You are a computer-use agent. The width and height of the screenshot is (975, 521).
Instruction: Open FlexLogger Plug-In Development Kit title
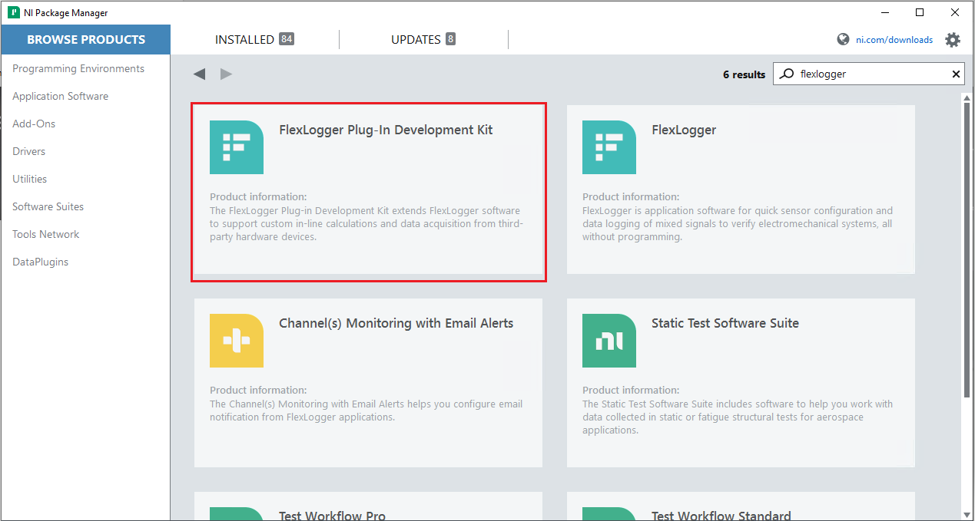[x=386, y=130]
